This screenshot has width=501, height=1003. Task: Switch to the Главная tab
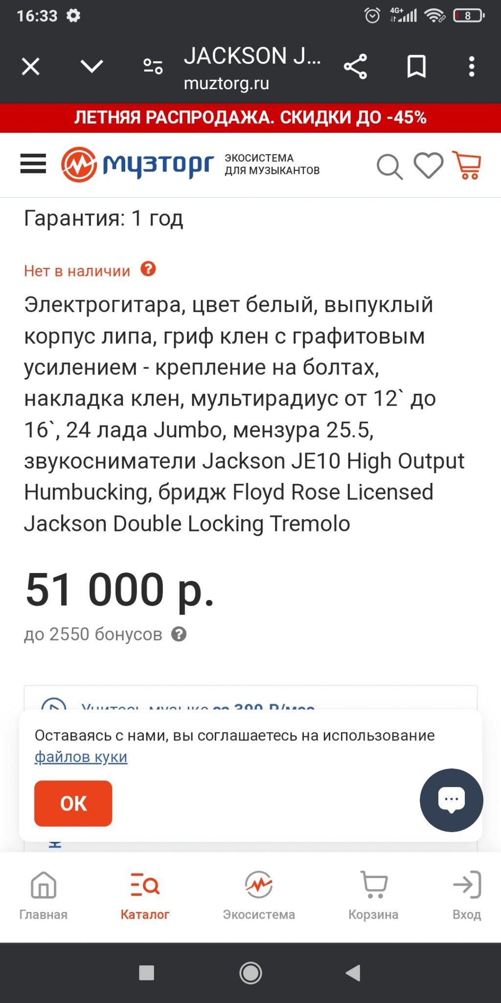point(43,896)
